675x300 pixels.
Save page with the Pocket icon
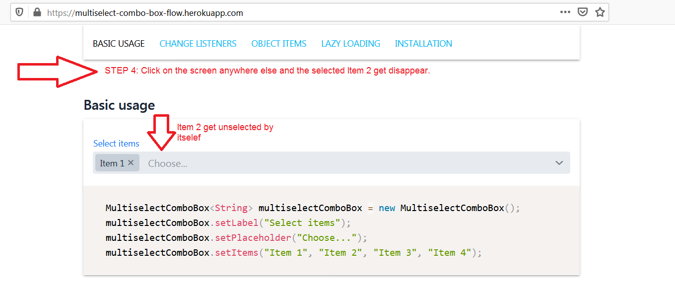[x=583, y=12]
